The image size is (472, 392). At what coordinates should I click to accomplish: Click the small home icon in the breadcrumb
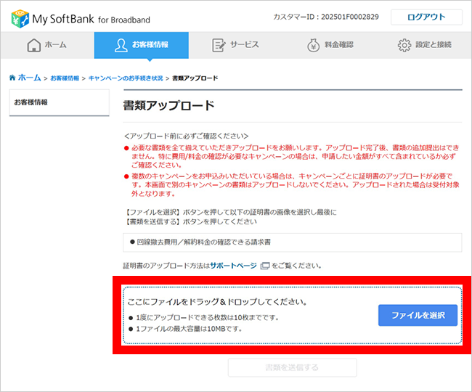(12, 77)
